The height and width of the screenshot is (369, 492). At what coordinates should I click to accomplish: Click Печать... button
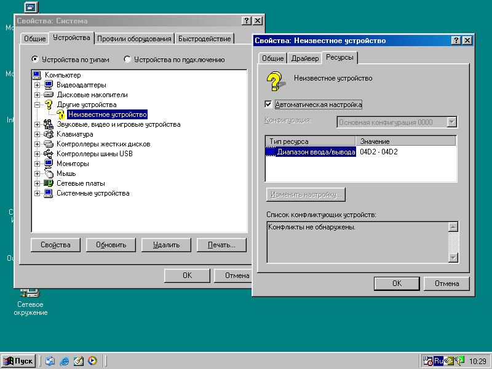[221, 245]
